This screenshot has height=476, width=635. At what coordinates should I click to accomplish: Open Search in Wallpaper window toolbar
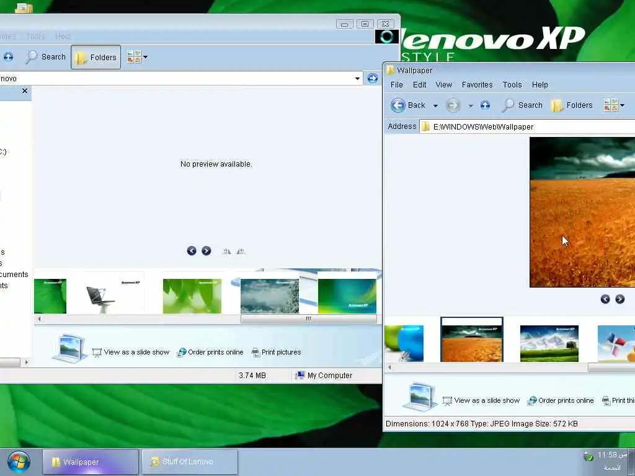(x=522, y=105)
